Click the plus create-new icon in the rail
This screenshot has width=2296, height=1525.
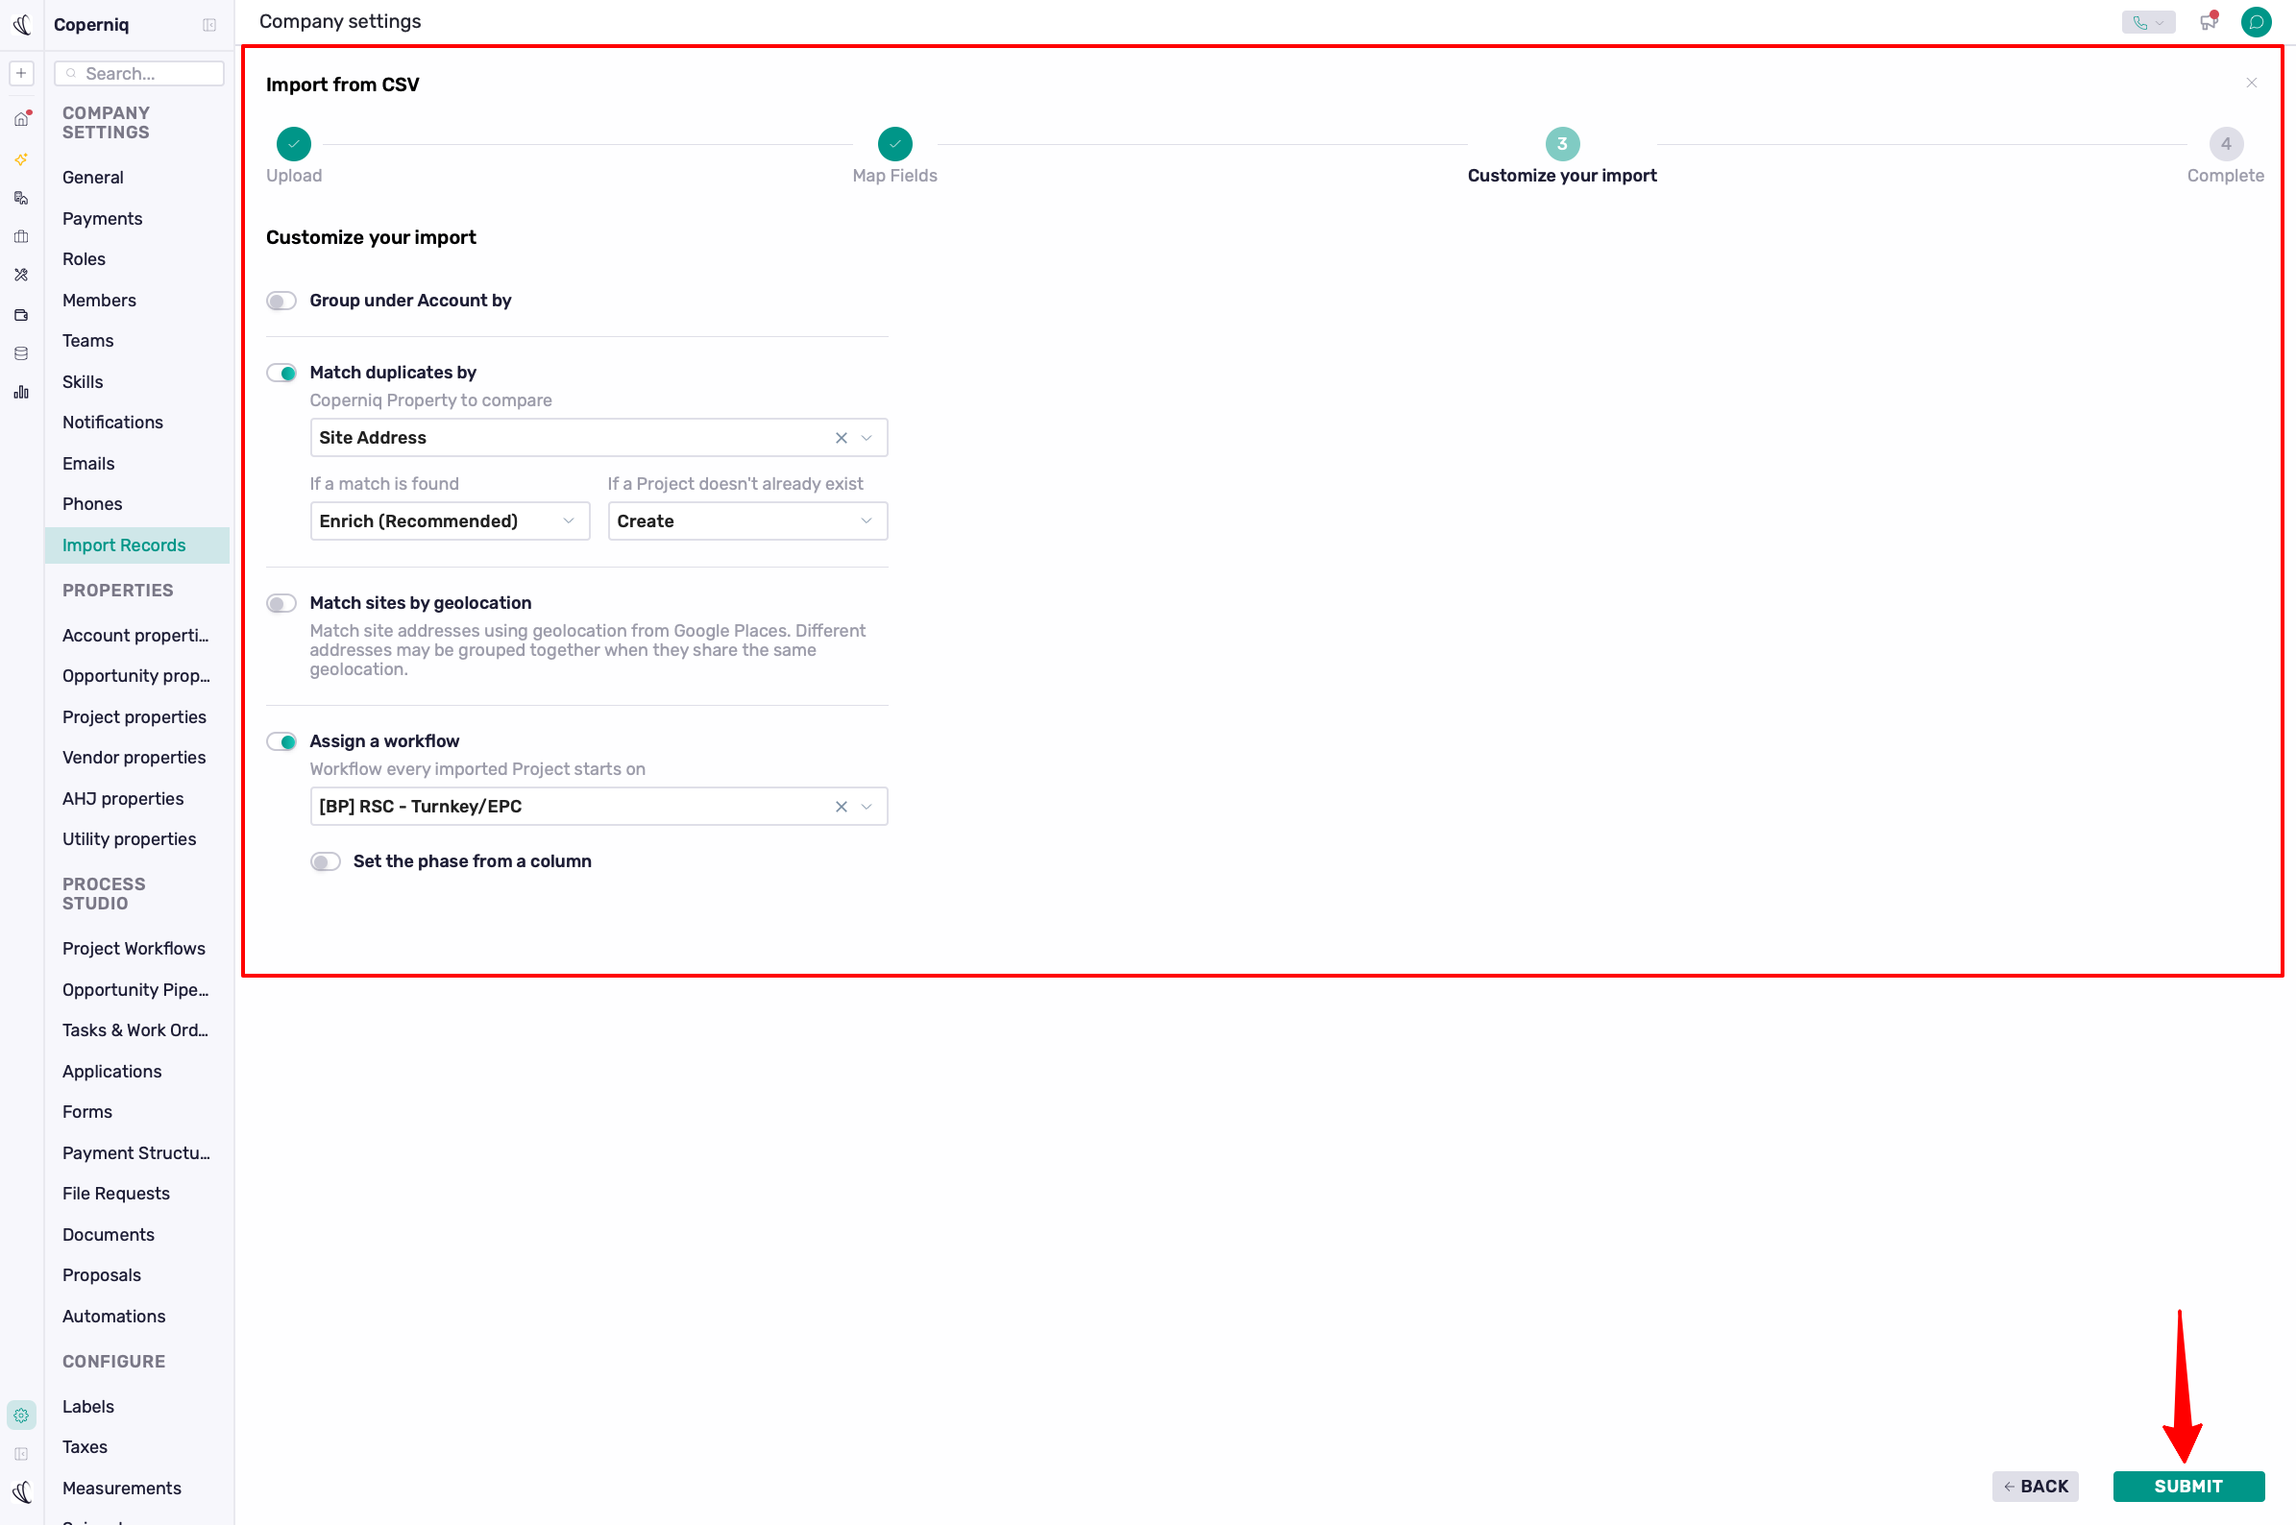[x=21, y=73]
